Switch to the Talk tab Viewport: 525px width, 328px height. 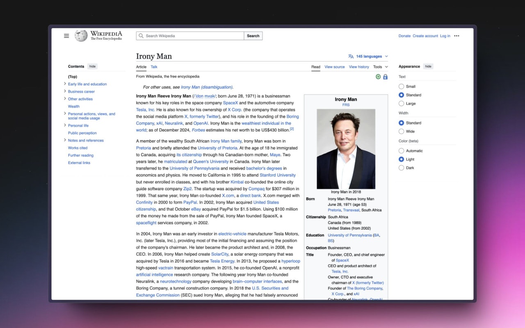click(154, 67)
